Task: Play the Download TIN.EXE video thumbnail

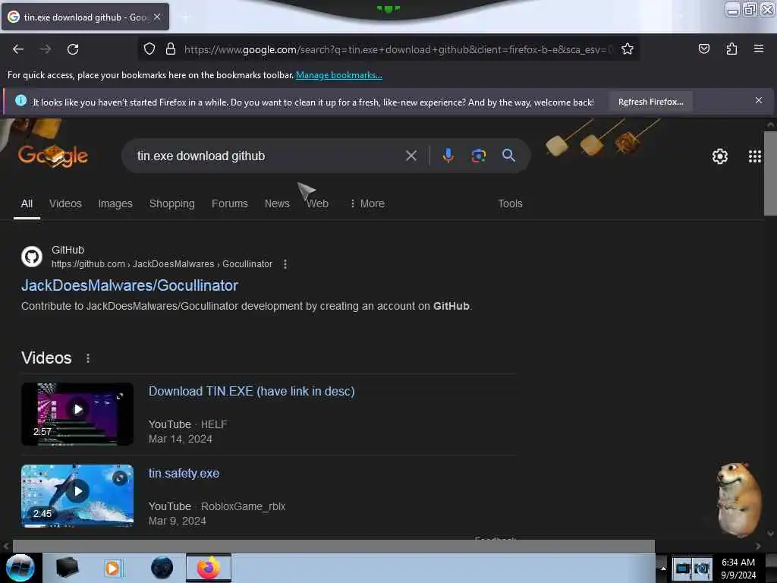Action: click(x=77, y=414)
